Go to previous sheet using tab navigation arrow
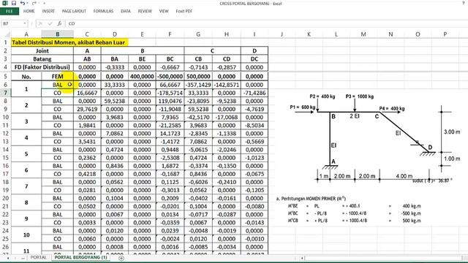468x263 pixels. [x=8, y=258]
